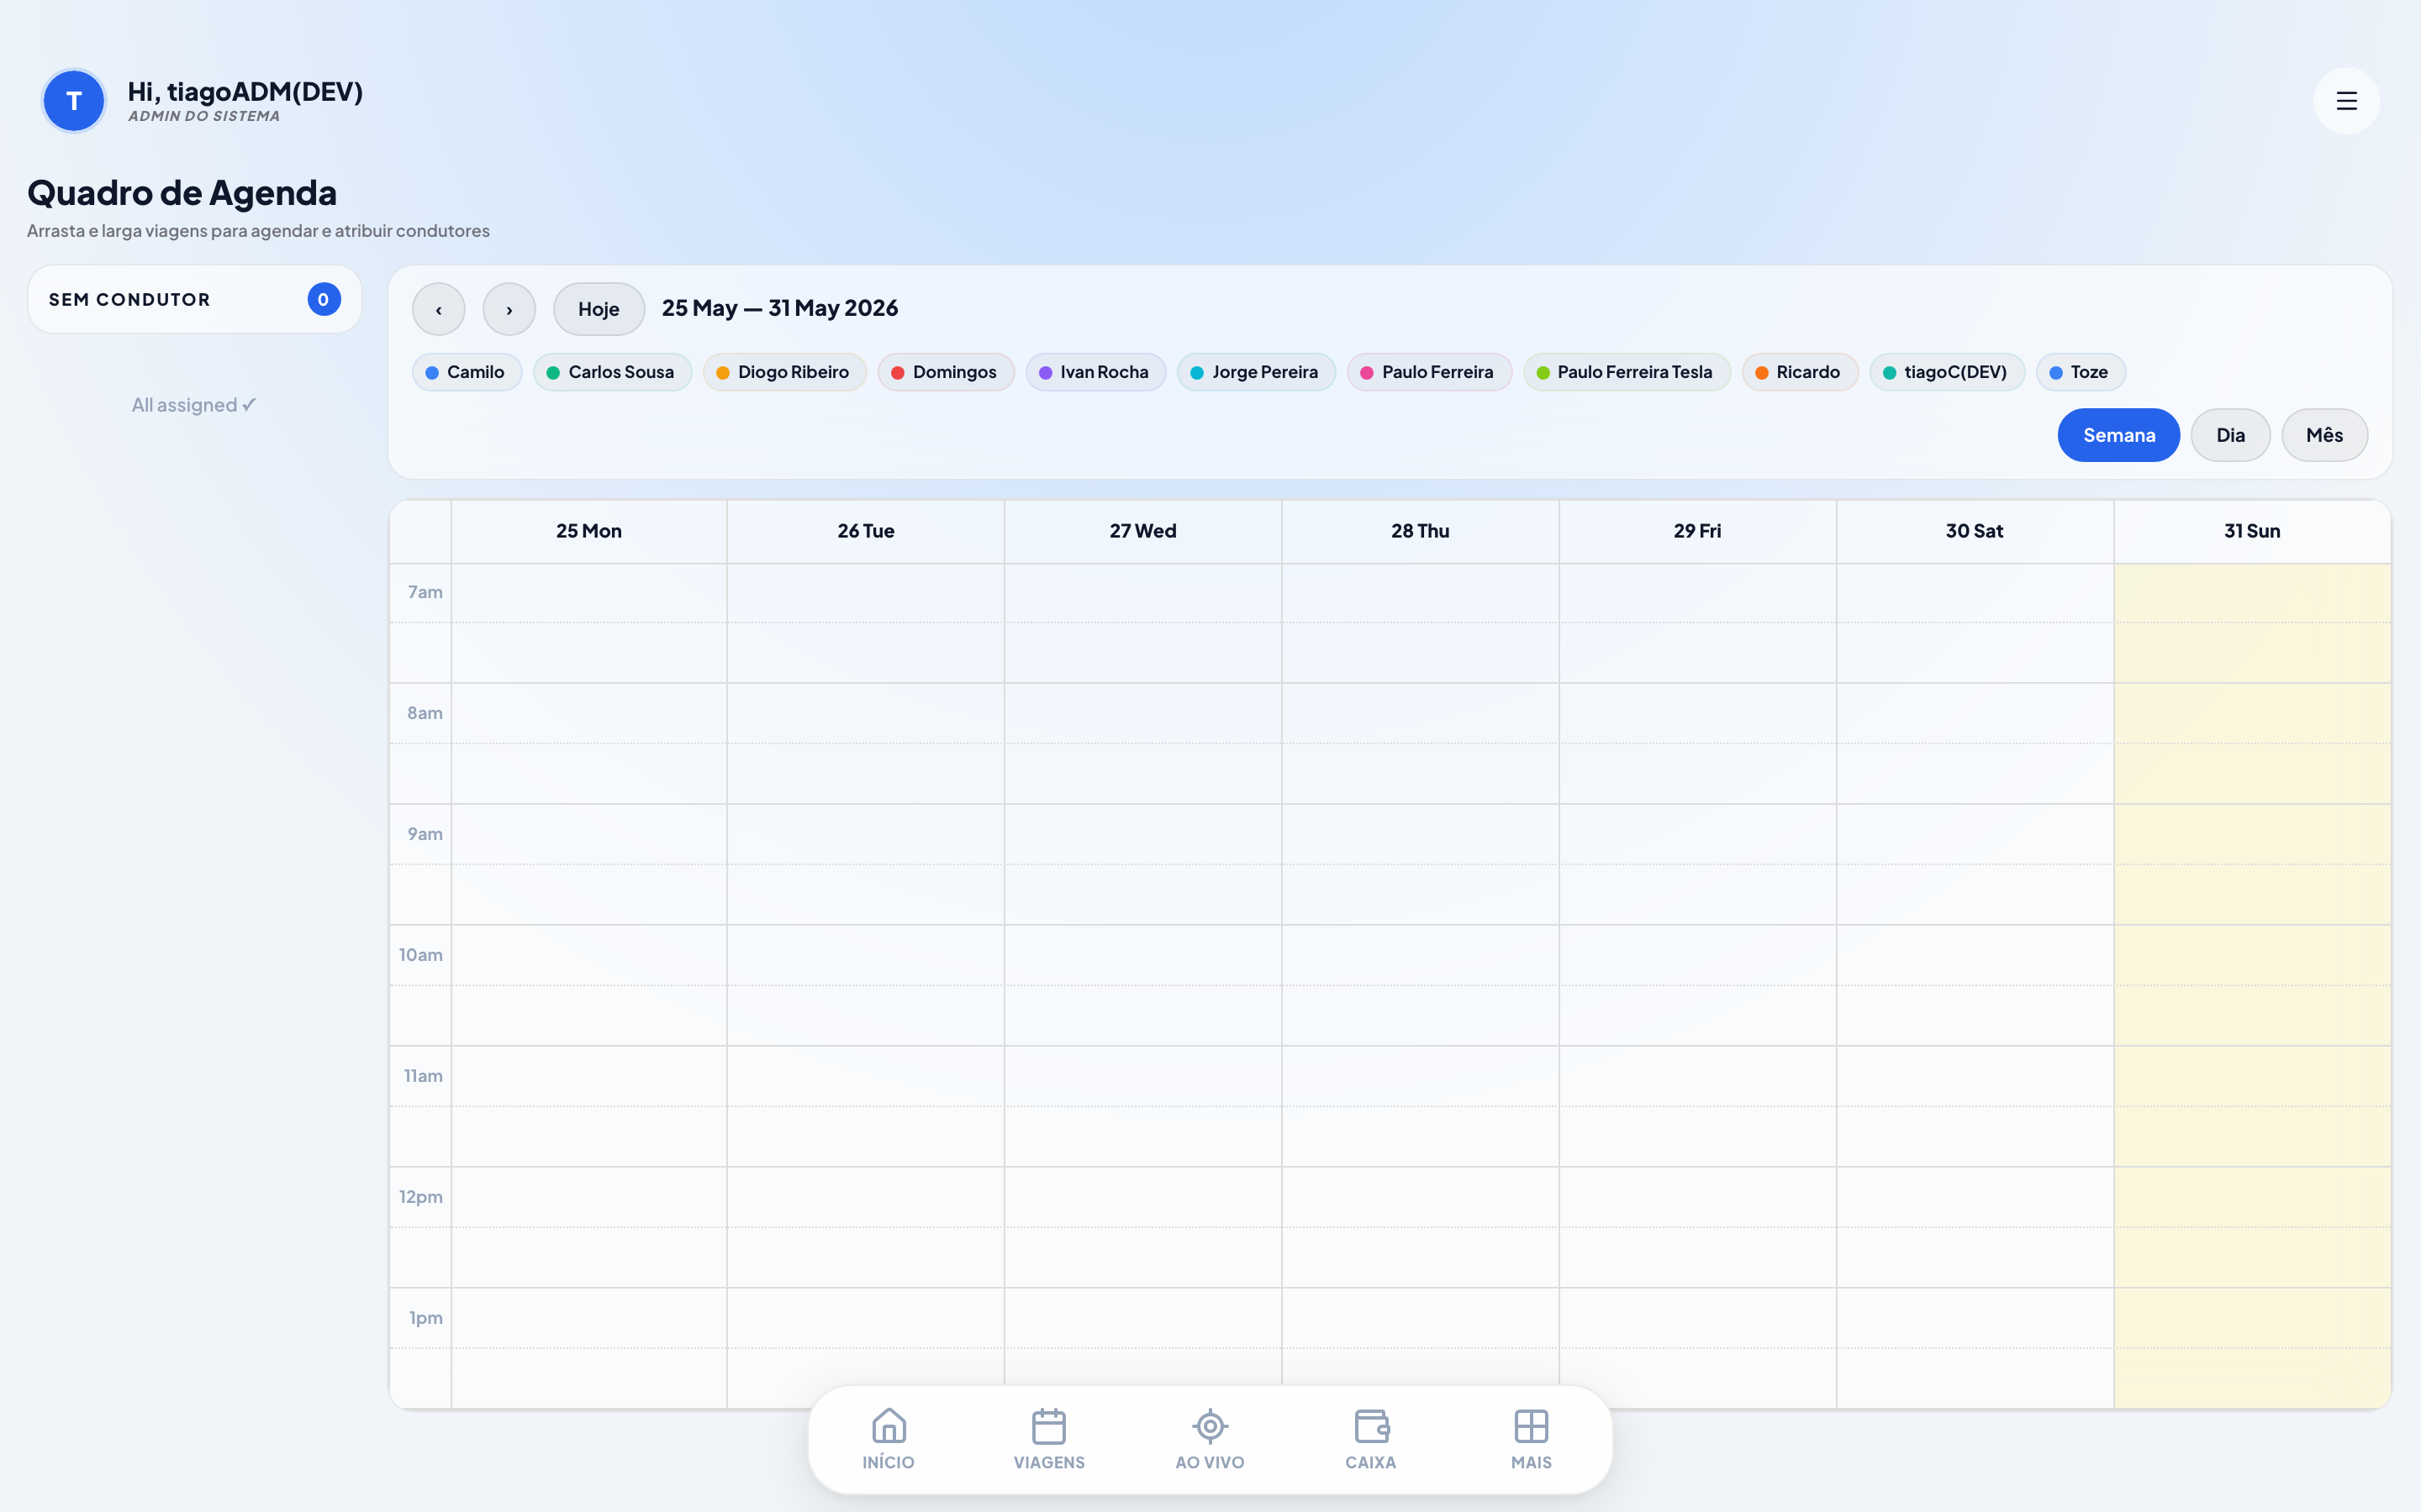Viewport: 2421px width, 1512px height.
Task: Click the T user avatar
Action: [73, 101]
